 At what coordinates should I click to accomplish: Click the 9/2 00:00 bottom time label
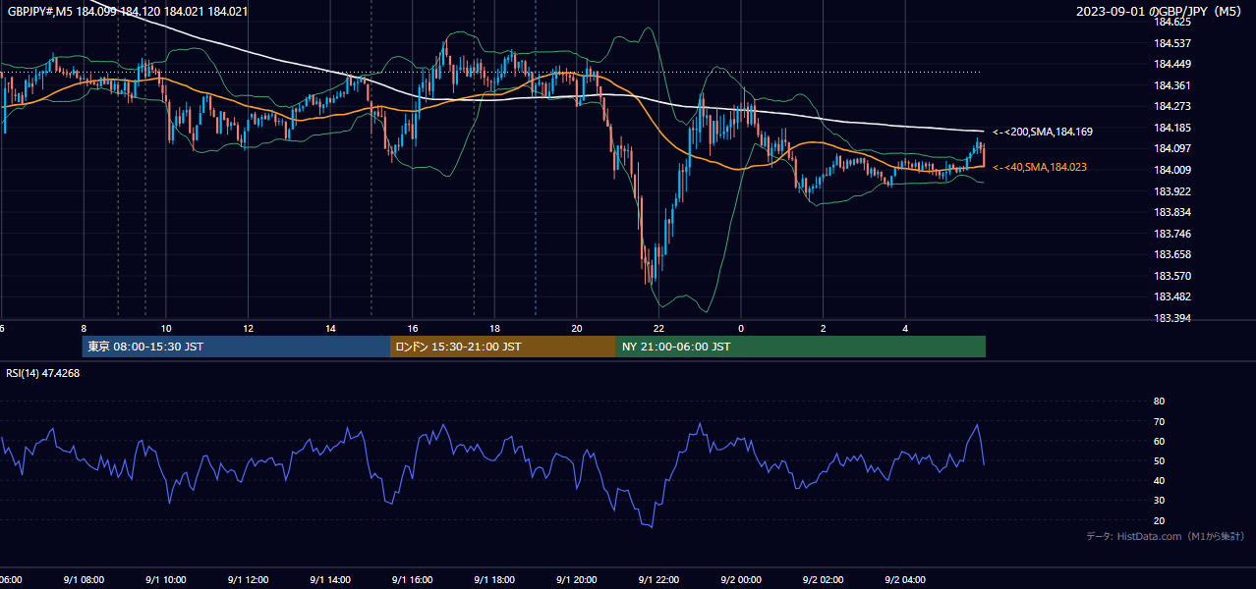click(741, 580)
